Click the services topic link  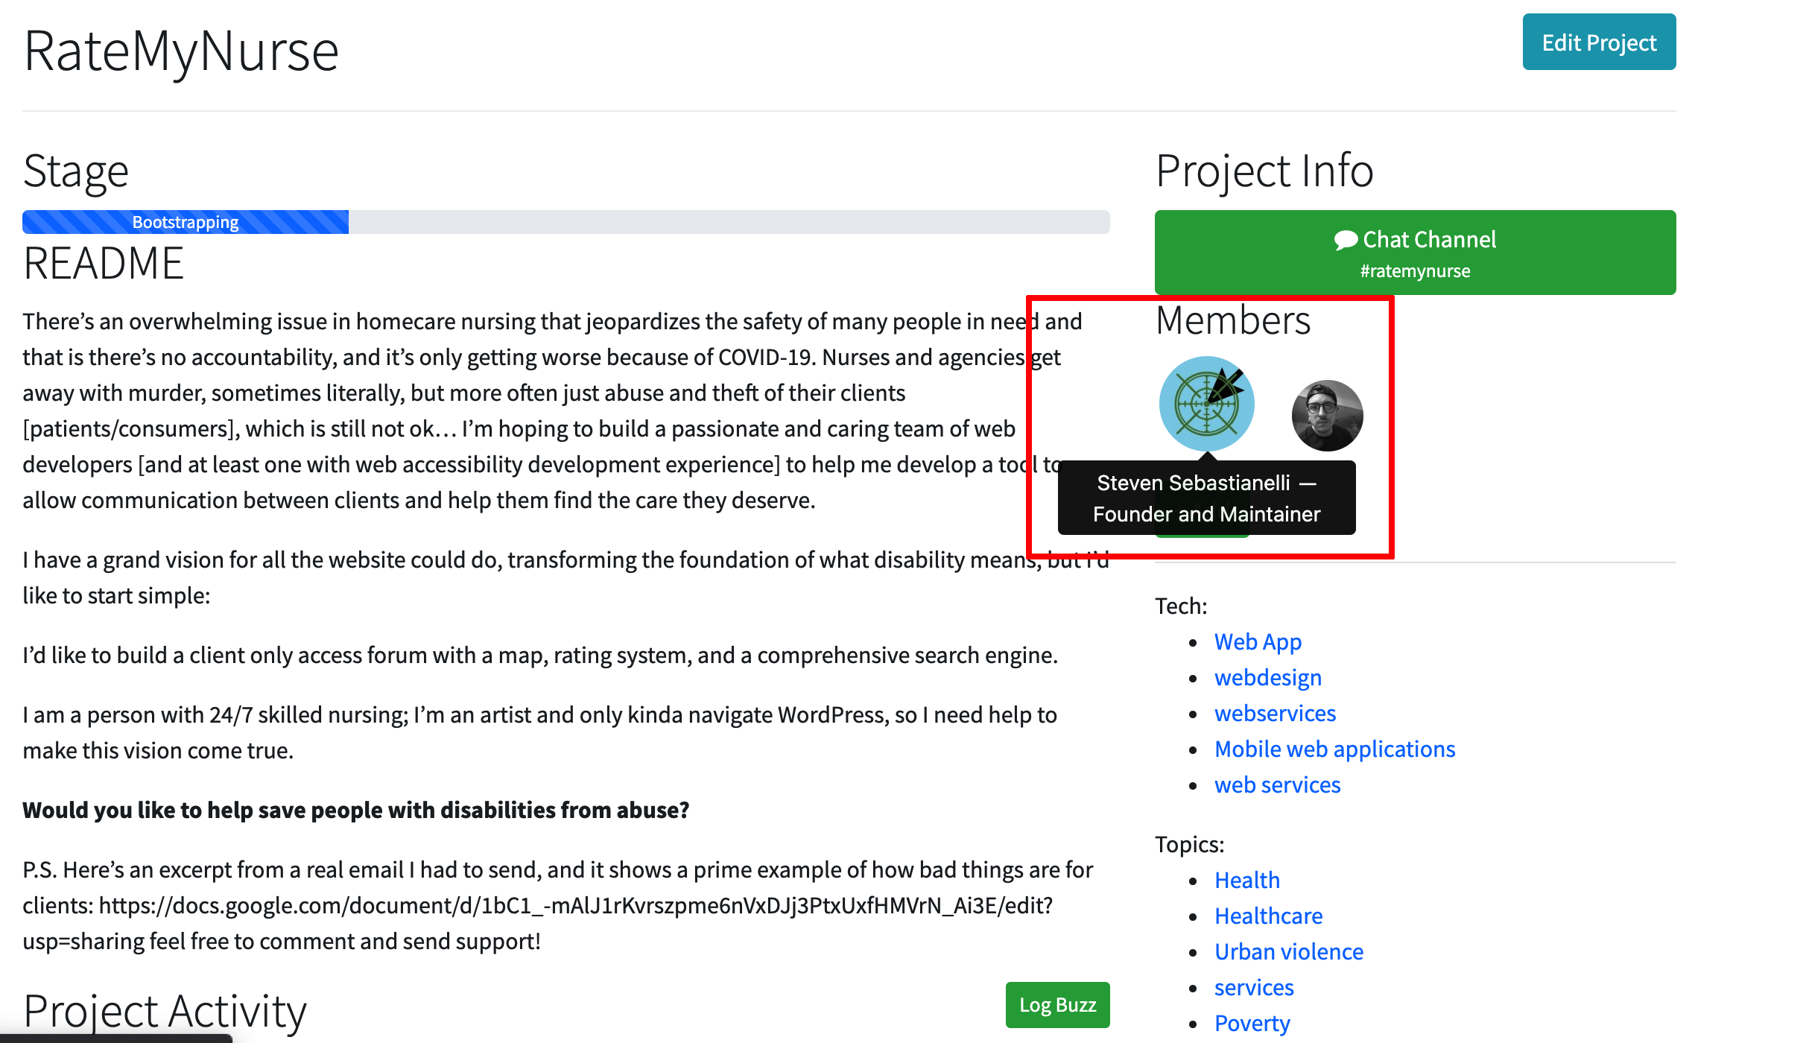click(1253, 987)
